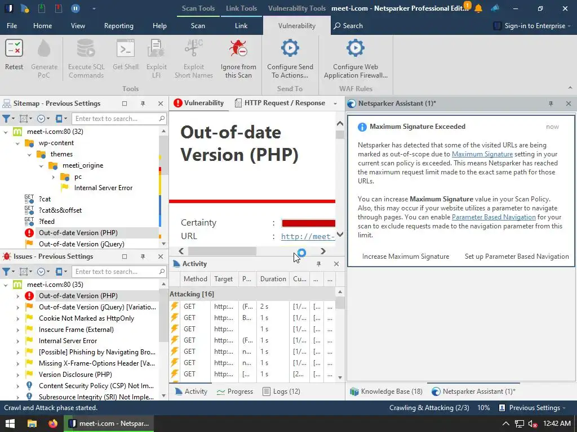The image size is (577, 432).
Task: Click the Duration column header
Action: tap(273, 279)
